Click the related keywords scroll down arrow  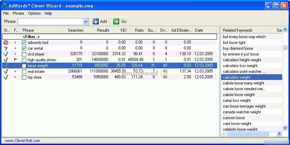pos(285,128)
